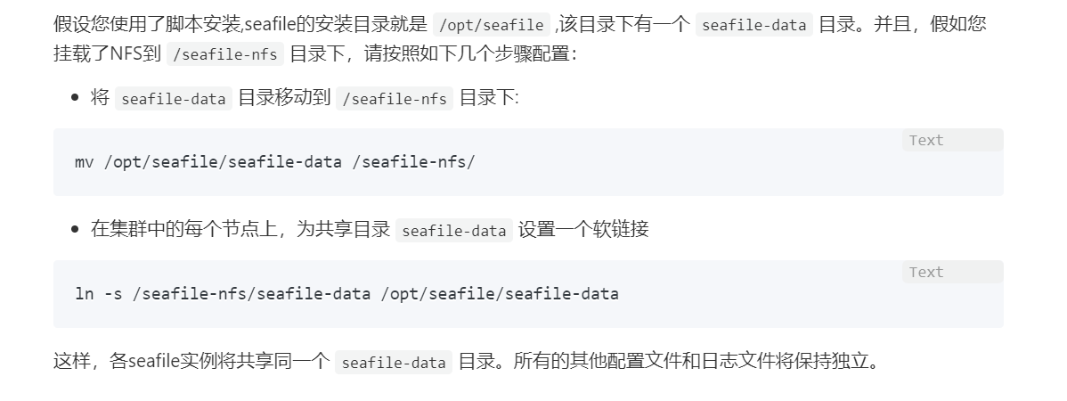This screenshot has height=401, width=1067.
Task: Click the /opt/seafile inline code in first paragraph
Action: click(x=492, y=25)
